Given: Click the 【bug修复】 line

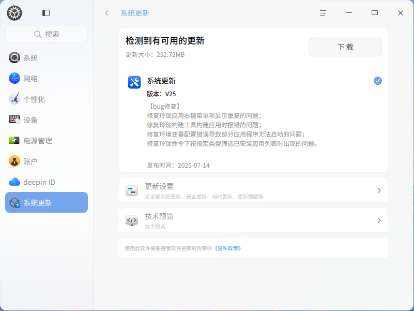Looking at the screenshot, I should pos(164,106).
